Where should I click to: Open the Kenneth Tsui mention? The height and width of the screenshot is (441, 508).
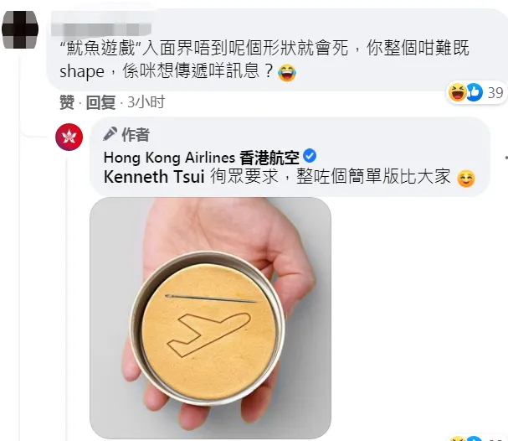click(x=154, y=177)
